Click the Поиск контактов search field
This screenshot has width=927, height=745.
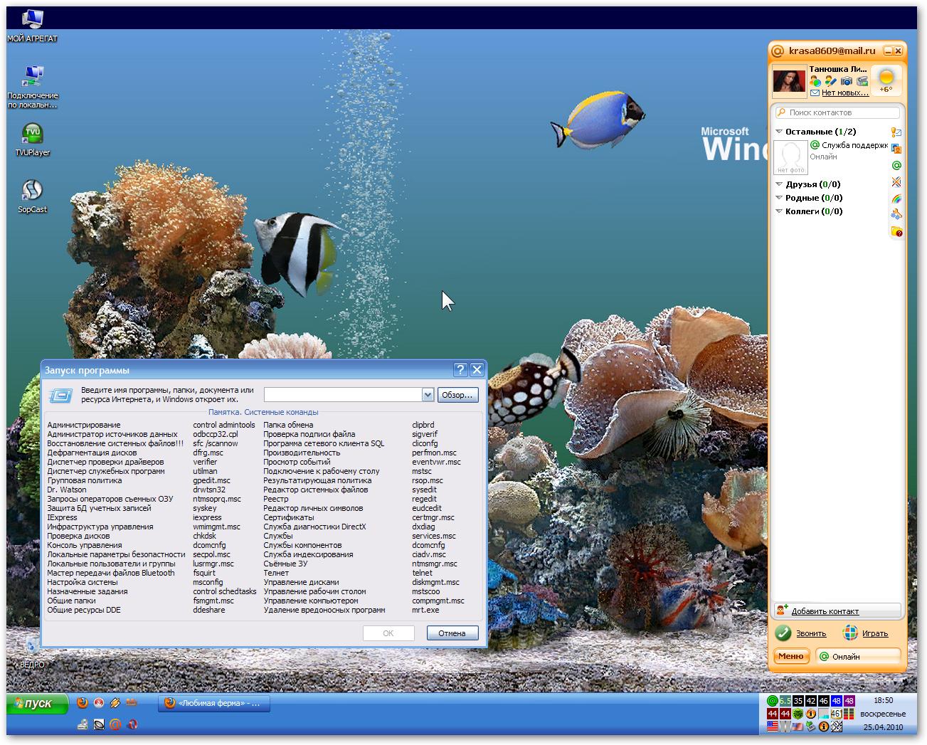pyautogui.click(x=837, y=112)
